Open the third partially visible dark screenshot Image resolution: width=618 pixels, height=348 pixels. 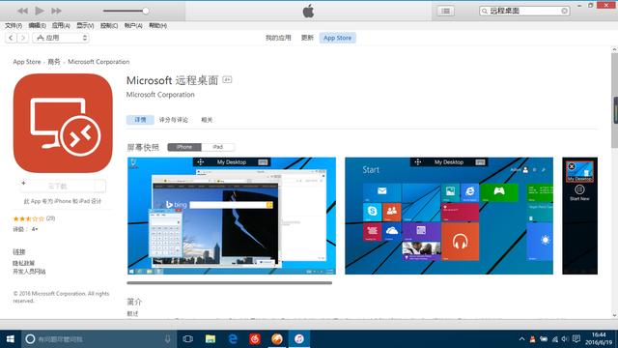pos(579,216)
